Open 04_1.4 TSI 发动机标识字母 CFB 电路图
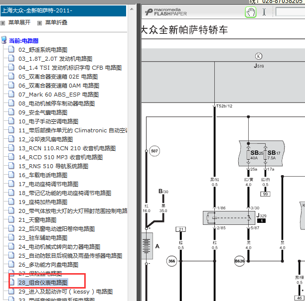Image resolution: width=305 pixels, height=301 pixels. pos(70,68)
